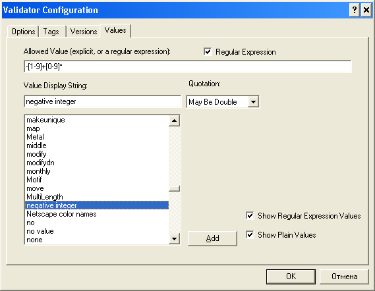Click the Отмена cancel button
Screen dimensions: 375x291
[344, 277]
